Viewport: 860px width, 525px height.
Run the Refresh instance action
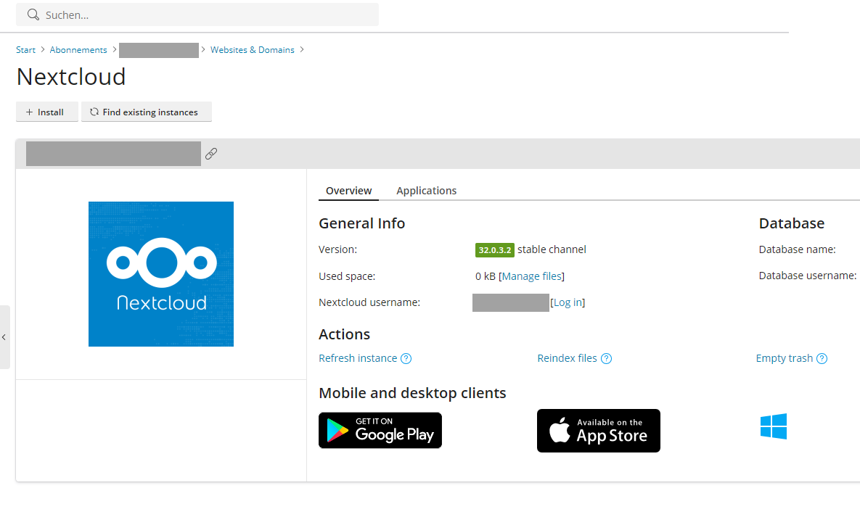tap(358, 358)
